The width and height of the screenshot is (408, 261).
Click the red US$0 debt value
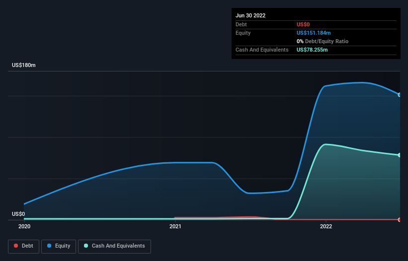[x=303, y=24]
